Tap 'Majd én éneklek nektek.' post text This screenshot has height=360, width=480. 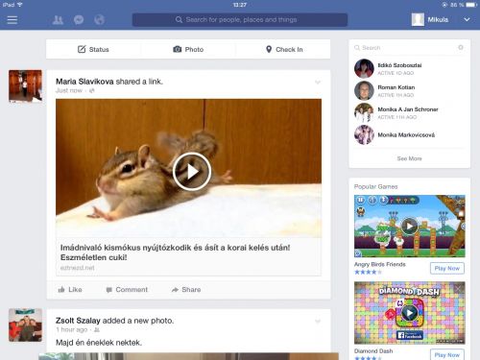[99, 343]
